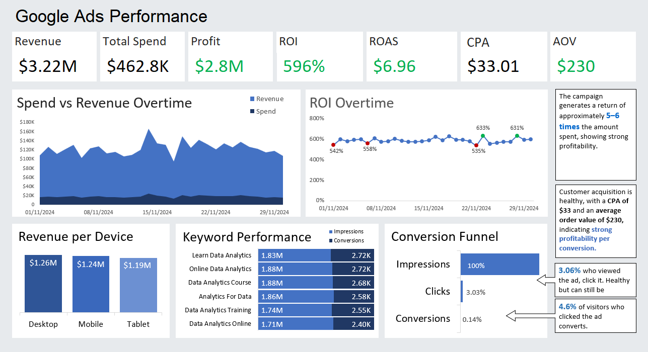Click the 4.6% of visitors converts note

[x=596, y=316]
